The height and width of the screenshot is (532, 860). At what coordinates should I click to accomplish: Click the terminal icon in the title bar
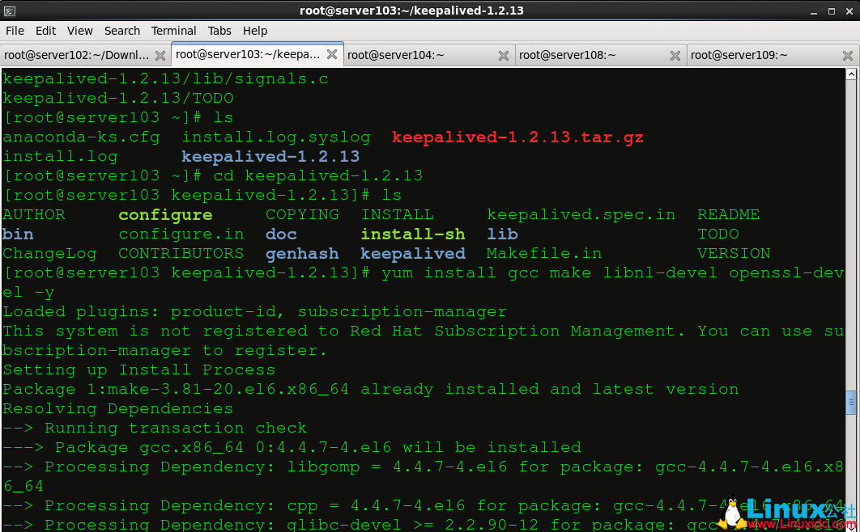(x=9, y=11)
